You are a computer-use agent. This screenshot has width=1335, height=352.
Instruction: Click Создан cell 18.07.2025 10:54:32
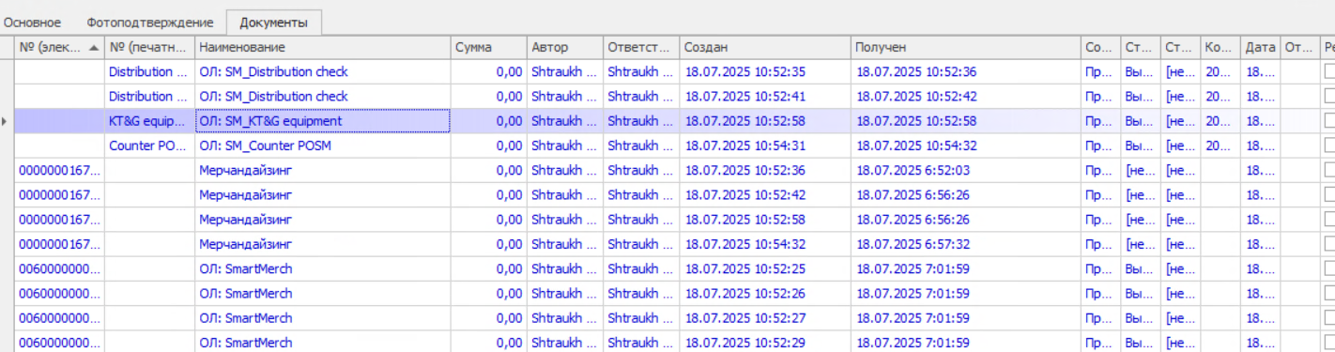(765, 244)
